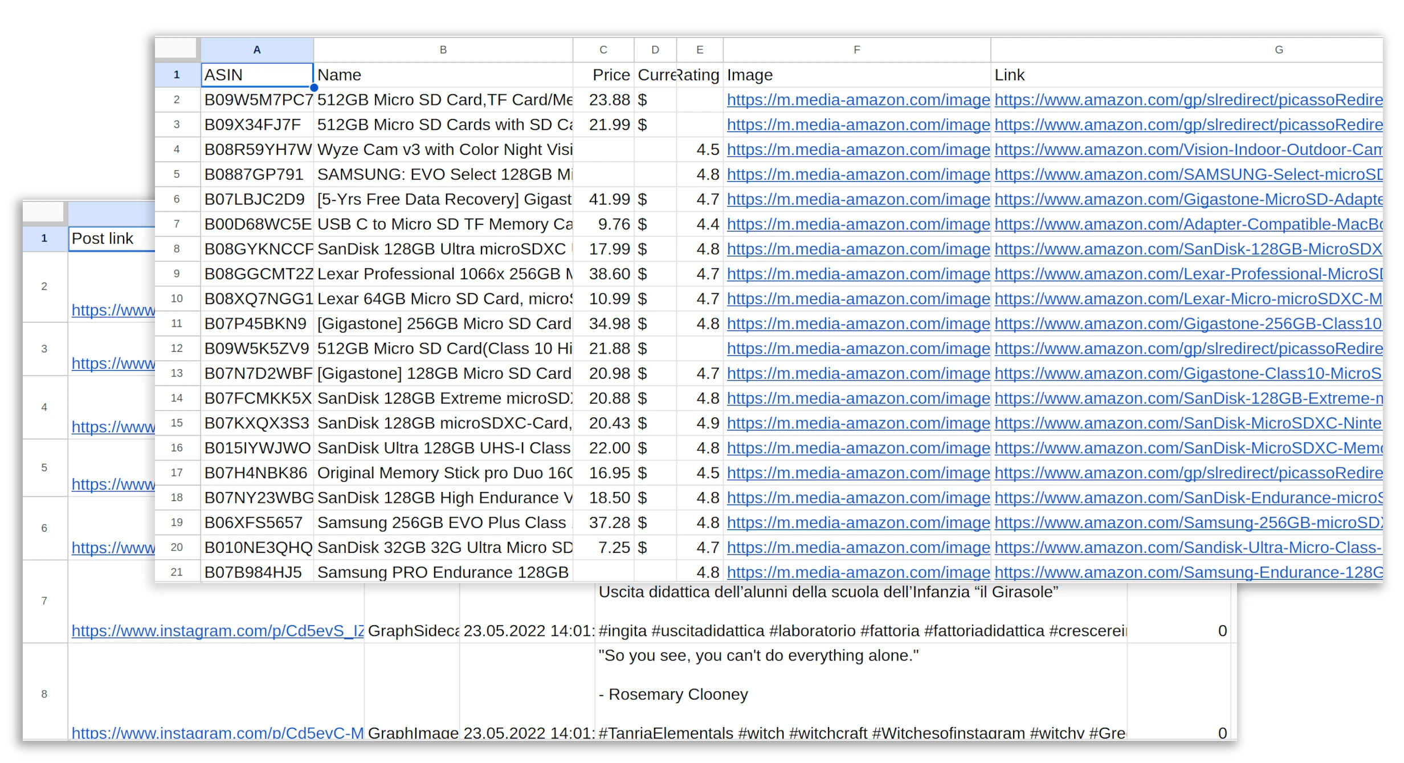Screen dimensions: 1404x763
Task: Click ASIN cell B0887GP791
Action: 256,175
